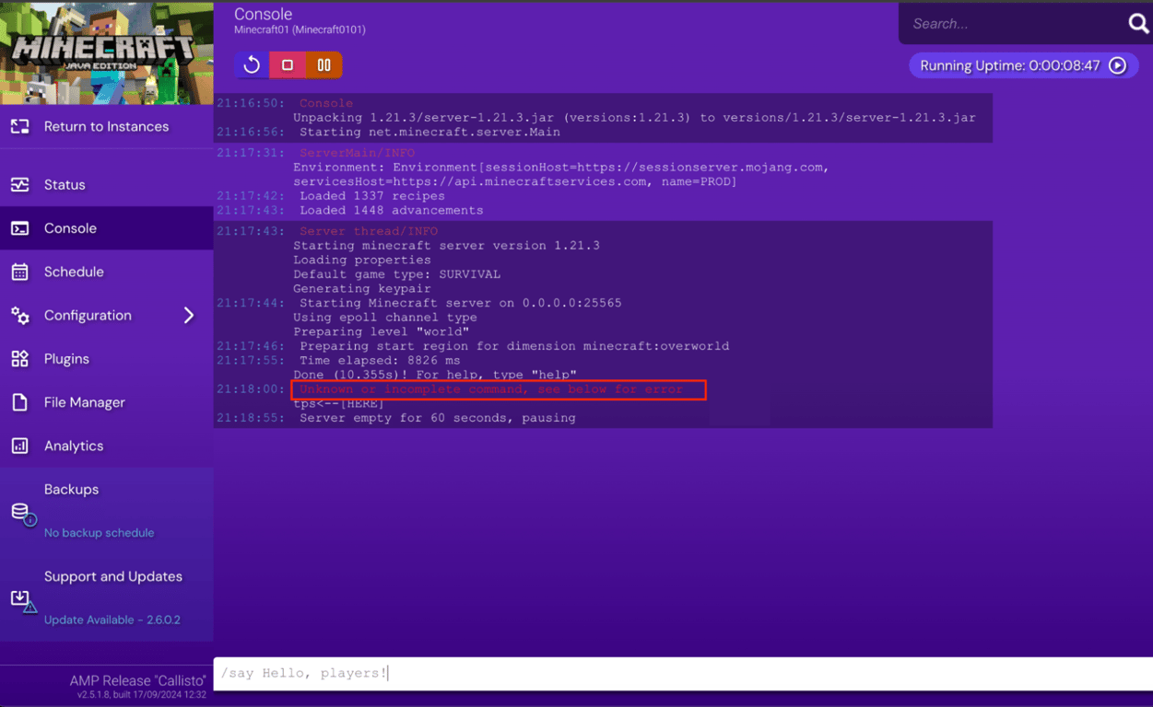Click Return to Instances

click(x=106, y=125)
